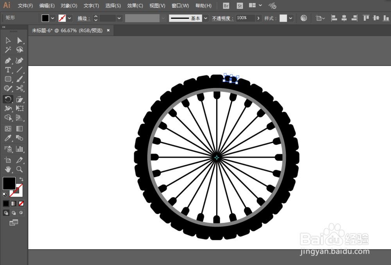Expand the opacity slider arrow
Viewport: 391px width, 265px height.
click(258, 18)
